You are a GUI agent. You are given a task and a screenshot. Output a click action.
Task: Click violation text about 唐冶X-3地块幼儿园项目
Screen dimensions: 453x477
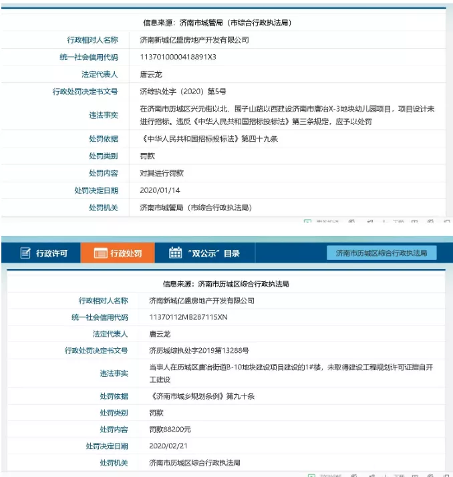(x=287, y=116)
